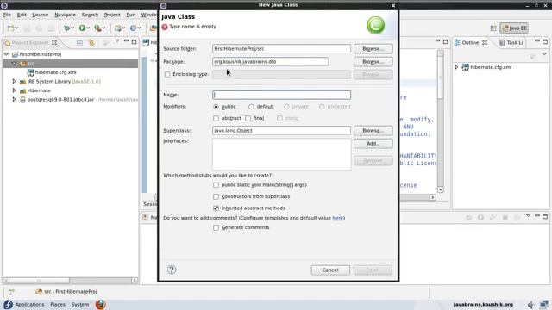
Task: Click the Collapse All icon in Project Explorer
Action: 79,43
